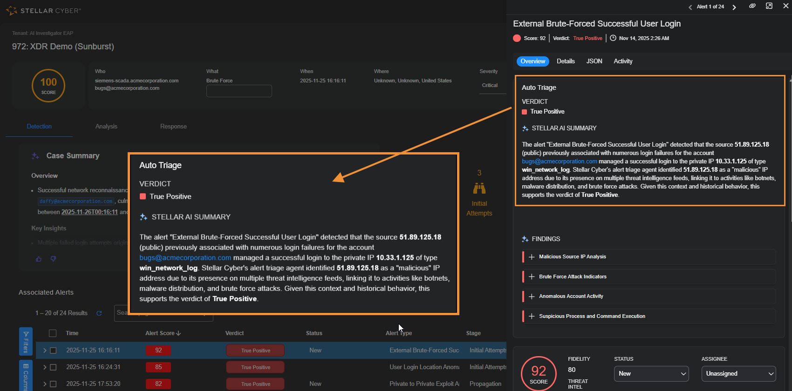Select all alerts with header checkbox
792x391 pixels.
coord(53,333)
